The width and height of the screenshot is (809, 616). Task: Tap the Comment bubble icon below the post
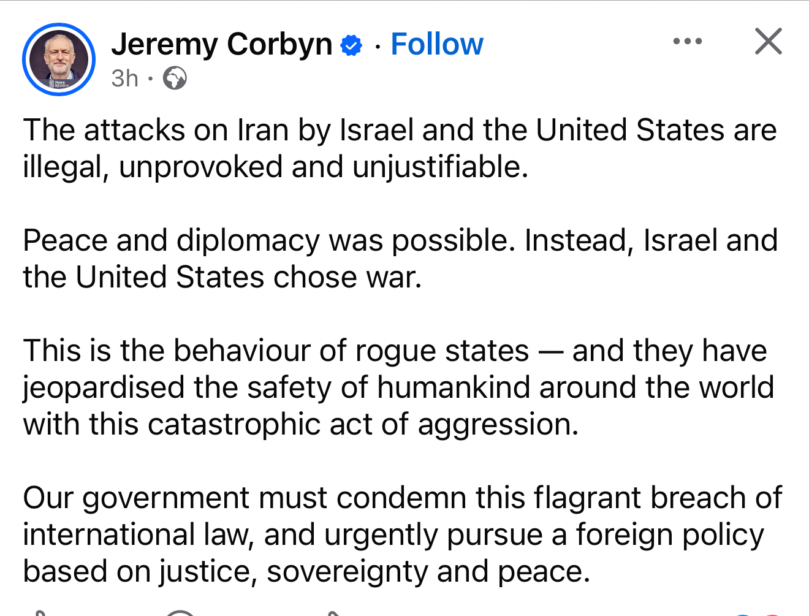click(x=181, y=613)
